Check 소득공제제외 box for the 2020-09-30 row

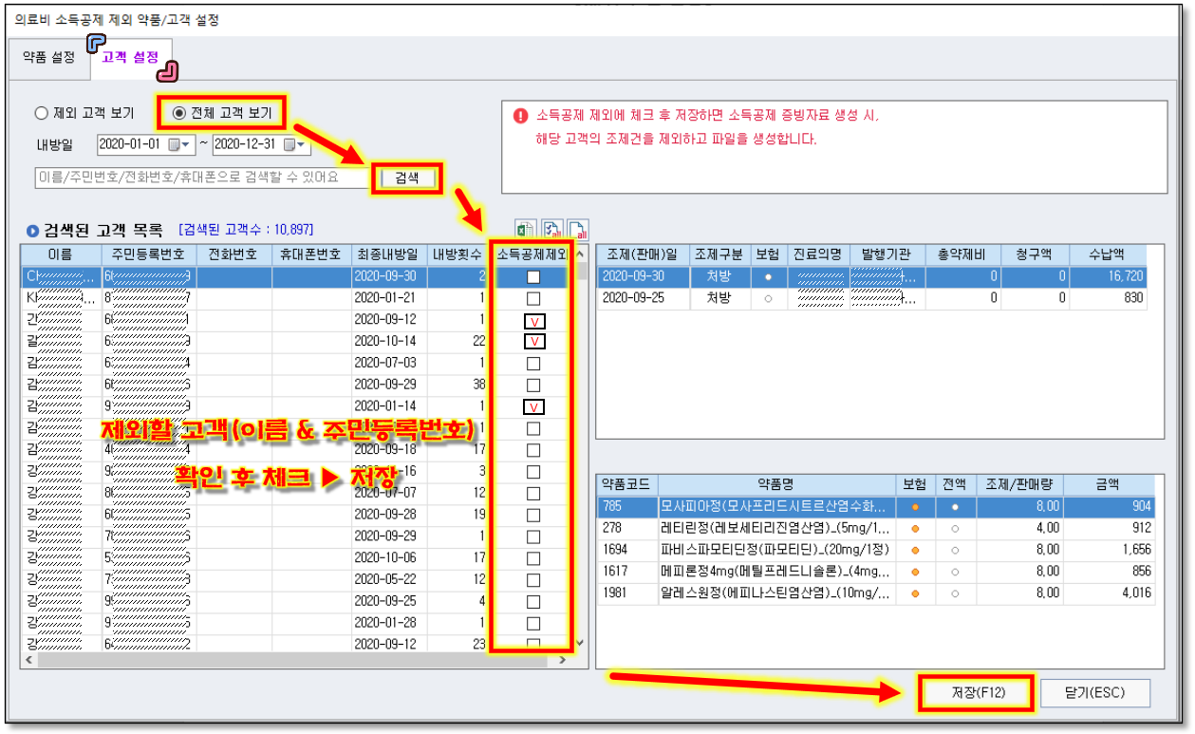pos(533,277)
